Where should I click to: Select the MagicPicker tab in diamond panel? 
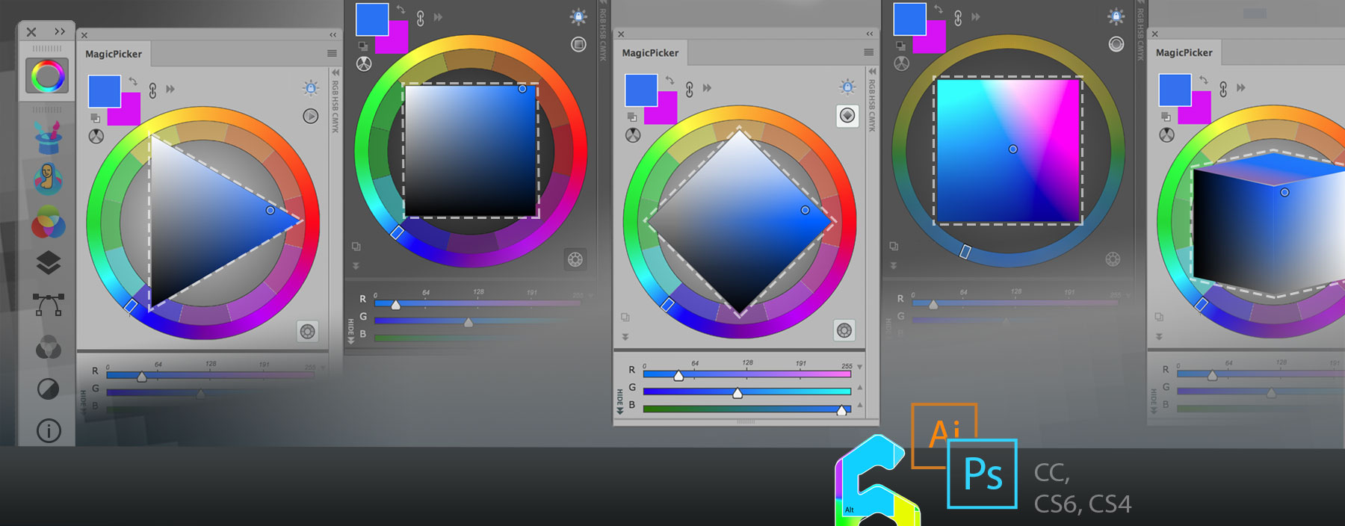[x=651, y=53]
